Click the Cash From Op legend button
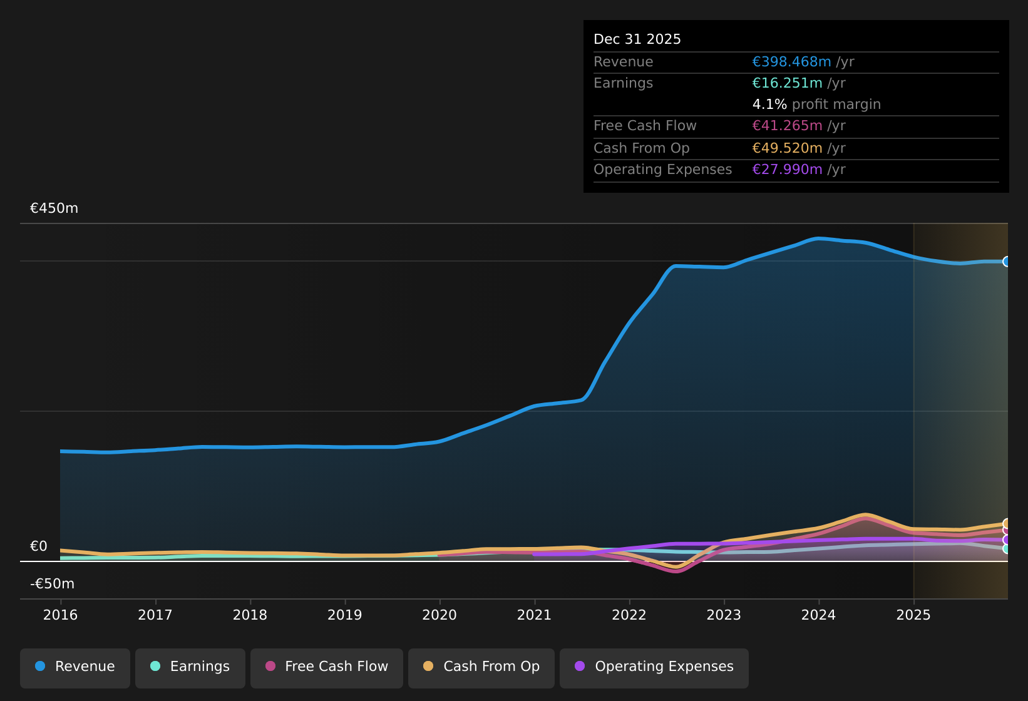The height and width of the screenshot is (701, 1028). pyautogui.click(x=481, y=667)
